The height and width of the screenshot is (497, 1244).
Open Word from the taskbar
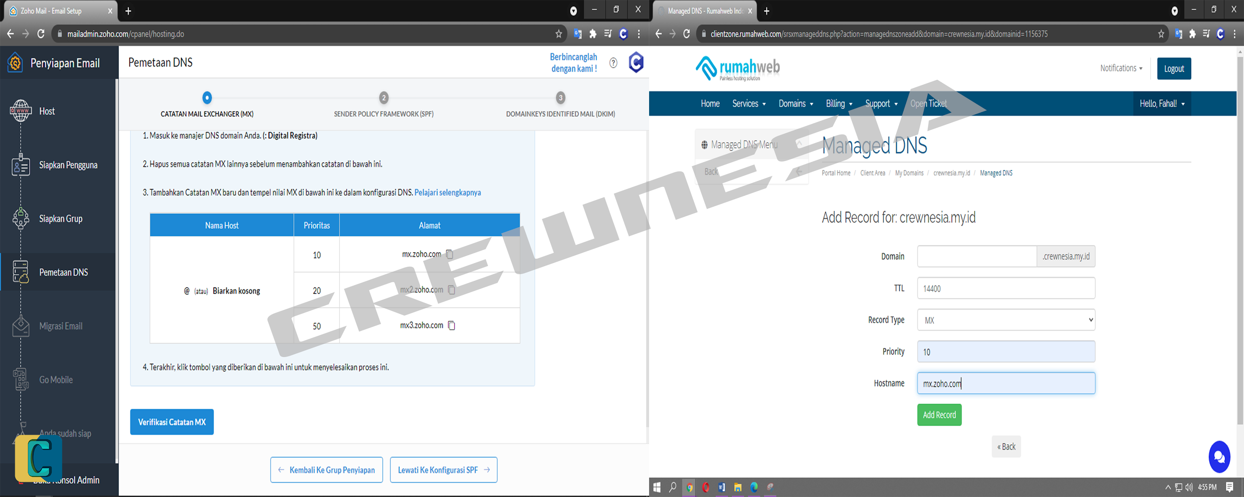point(721,487)
